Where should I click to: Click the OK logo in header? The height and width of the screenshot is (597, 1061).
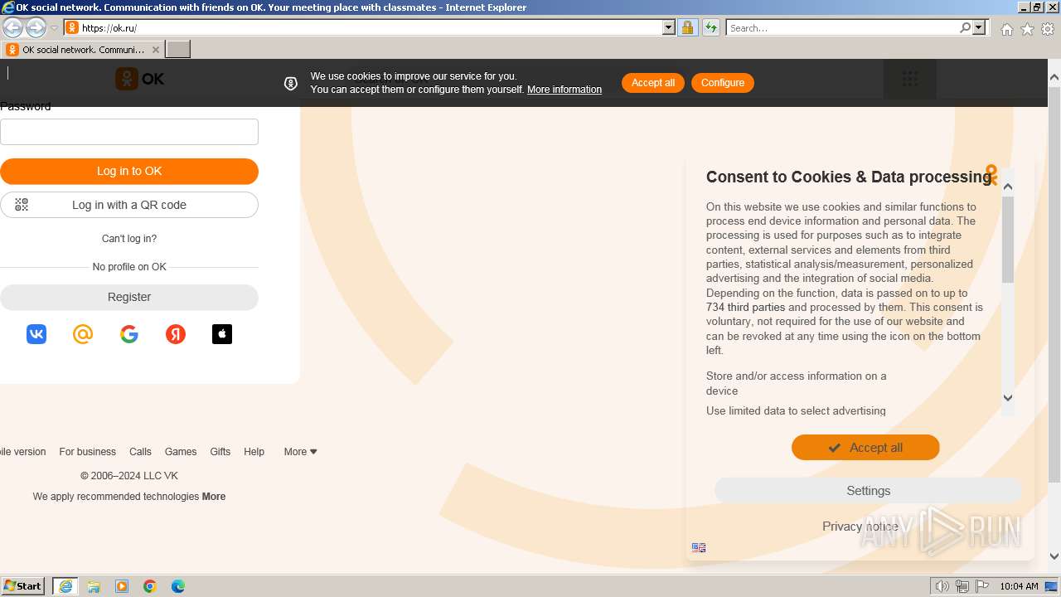(x=140, y=79)
